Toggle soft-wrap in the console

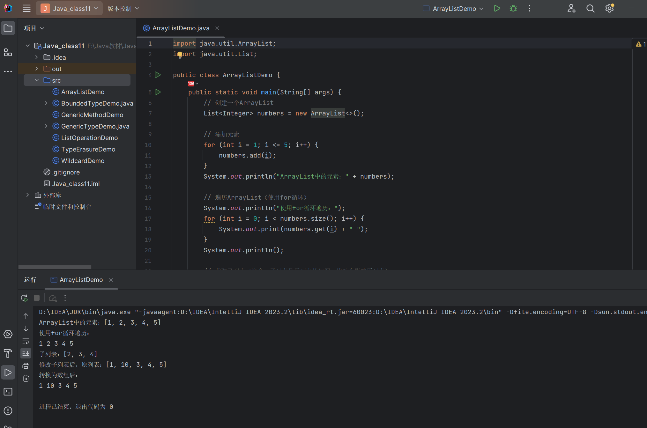click(26, 341)
